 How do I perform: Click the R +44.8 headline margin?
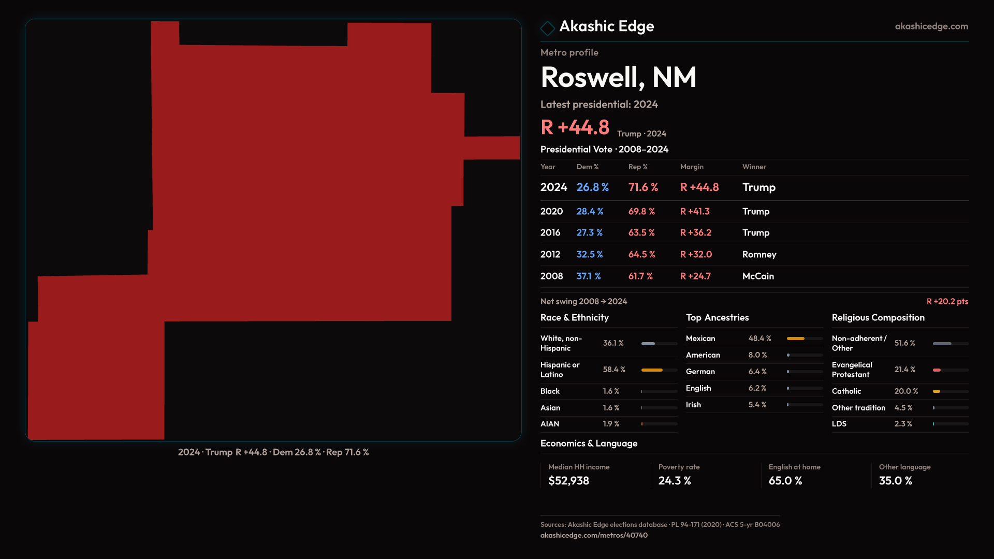coord(575,127)
